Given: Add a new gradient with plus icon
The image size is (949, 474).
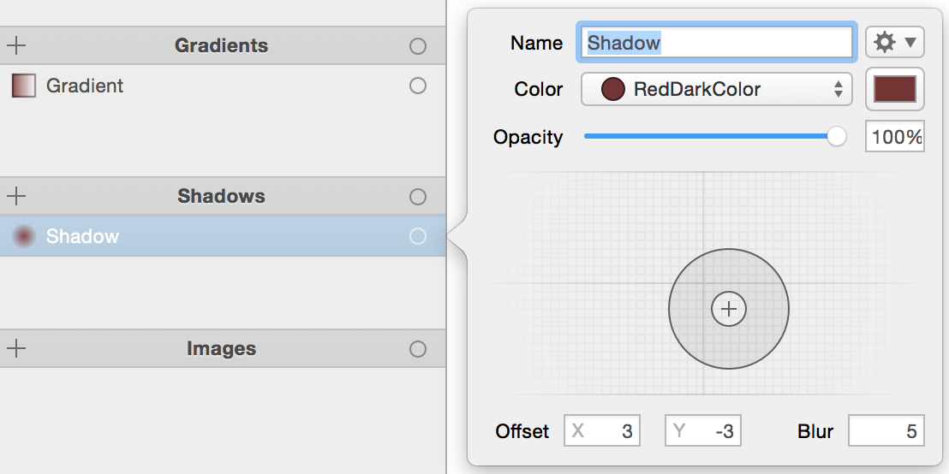Looking at the screenshot, I should (x=16, y=45).
